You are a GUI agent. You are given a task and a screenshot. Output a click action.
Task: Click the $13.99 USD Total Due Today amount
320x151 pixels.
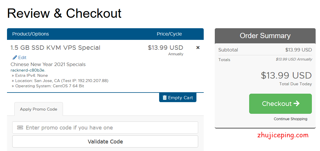(286, 75)
